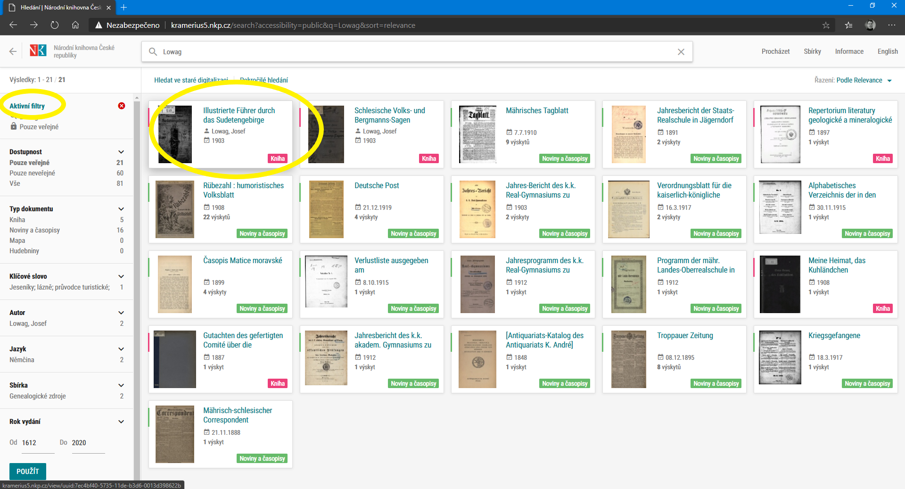Reload the page with the browser refresh icon
905x489 pixels.
[55, 25]
